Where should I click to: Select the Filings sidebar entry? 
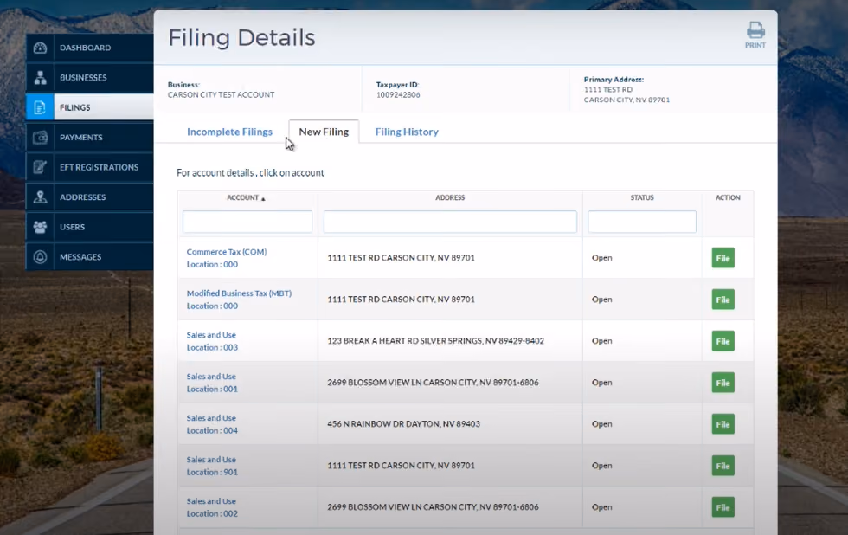pos(90,107)
